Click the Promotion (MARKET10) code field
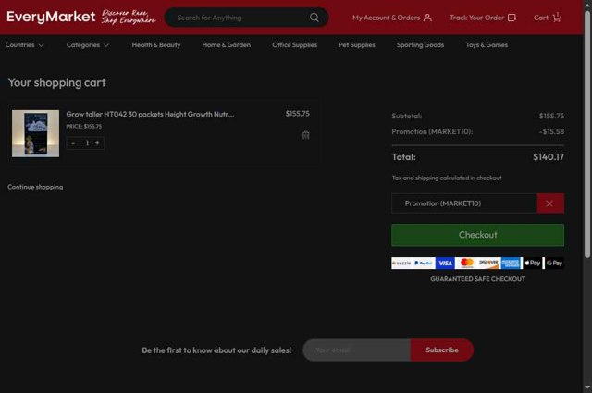 (464, 203)
